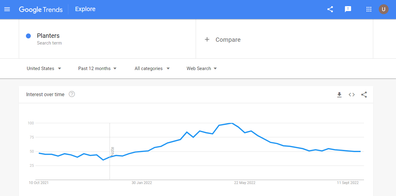Viewport: 396px width, 196px height.
Task: Open the Google apps grid
Action: coord(369,9)
